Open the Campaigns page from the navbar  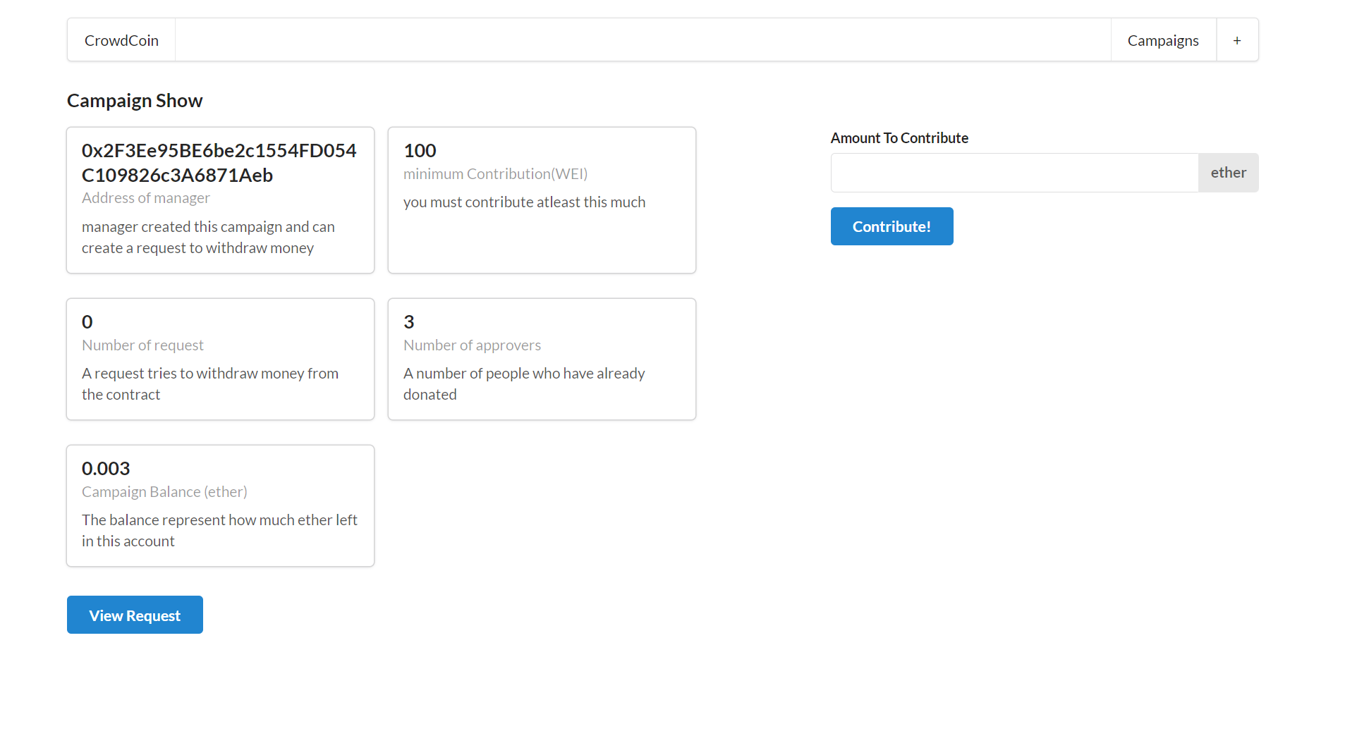(x=1162, y=39)
